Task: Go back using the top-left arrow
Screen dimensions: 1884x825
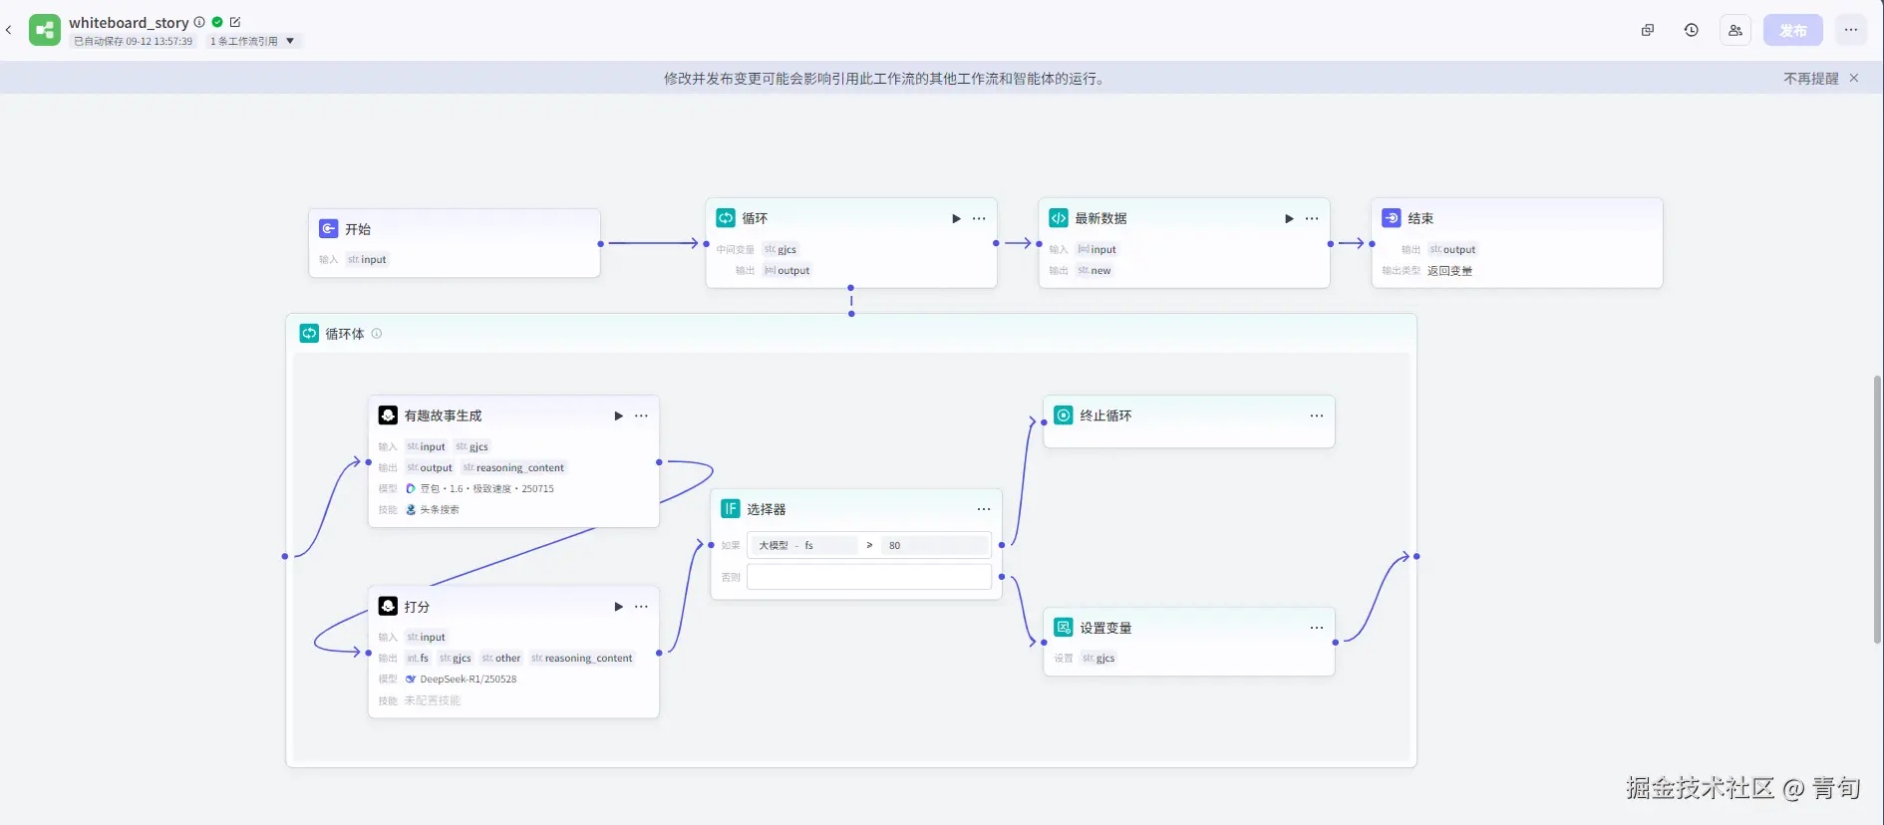Action: click(x=9, y=30)
